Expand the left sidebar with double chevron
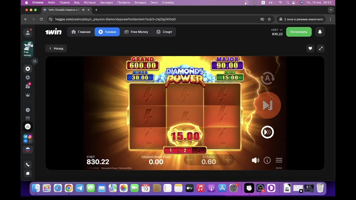The image size is (356, 200). coord(34,61)
